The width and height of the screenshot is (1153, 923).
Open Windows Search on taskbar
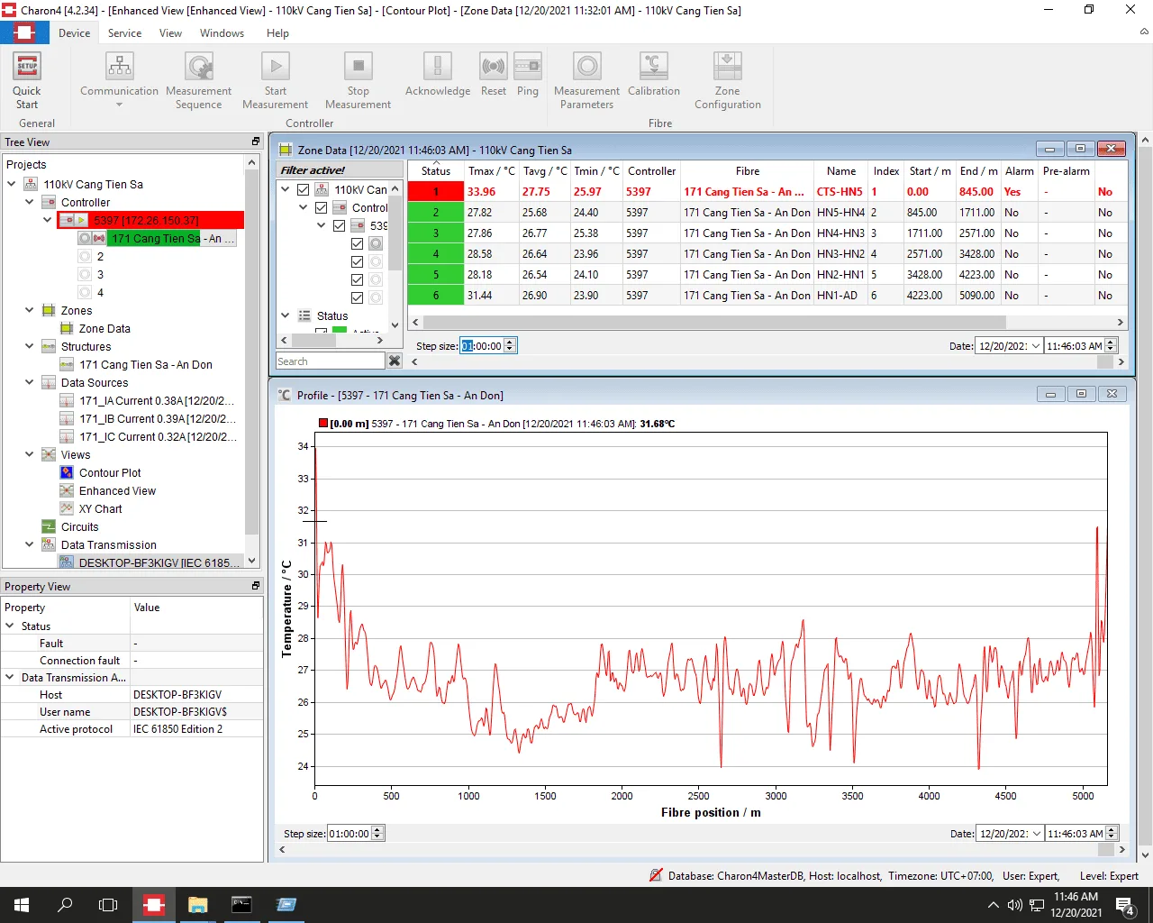point(65,905)
